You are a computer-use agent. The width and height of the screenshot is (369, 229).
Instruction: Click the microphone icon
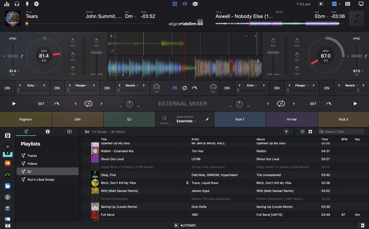click(x=27, y=4)
